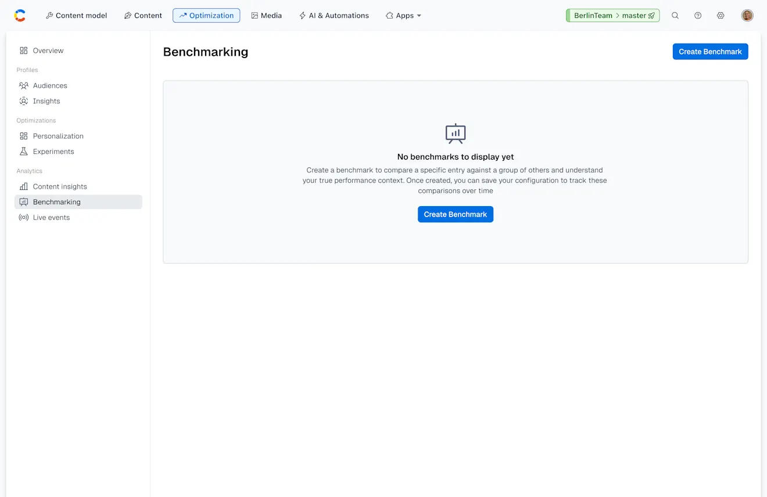The height and width of the screenshot is (497, 767).
Task: Select the Audiences icon in the sidebar
Action: pyautogui.click(x=23, y=85)
